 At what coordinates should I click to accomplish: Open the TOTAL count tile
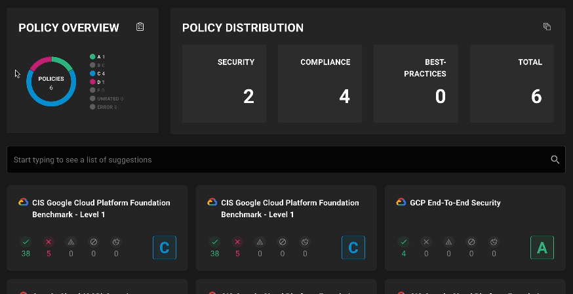coord(512,83)
